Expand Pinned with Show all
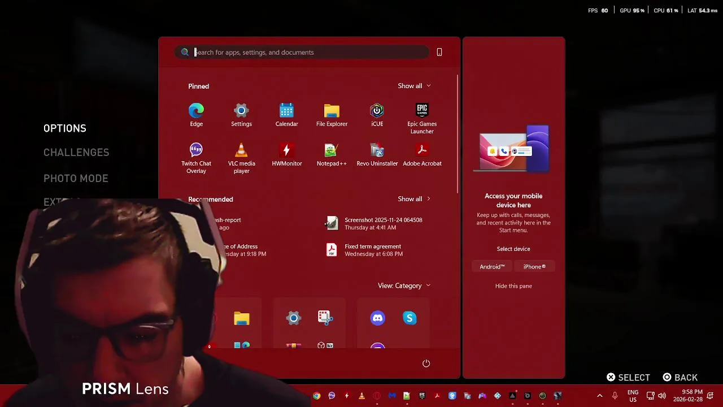Image resolution: width=723 pixels, height=407 pixels. pyautogui.click(x=414, y=86)
